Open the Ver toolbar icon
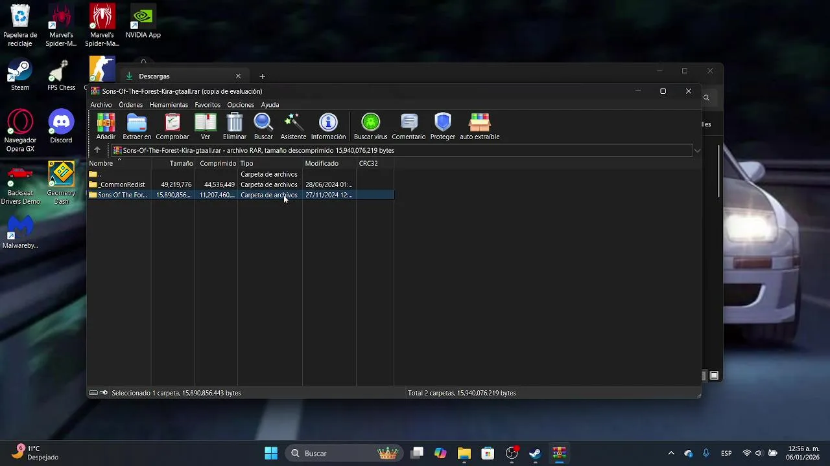The height and width of the screenshot is (466, 830). click(206, 127)
